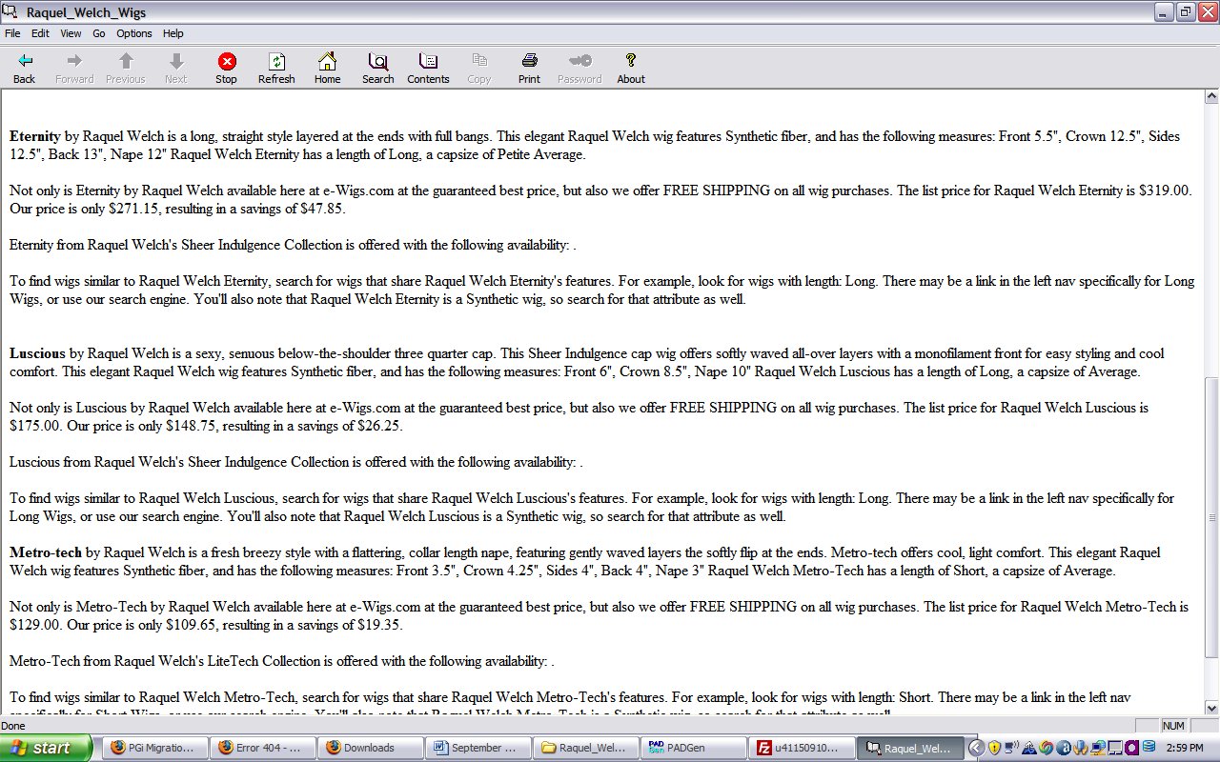The image size is (1220, 762).
Task: Open the Options menu
Action: (134, 33)
